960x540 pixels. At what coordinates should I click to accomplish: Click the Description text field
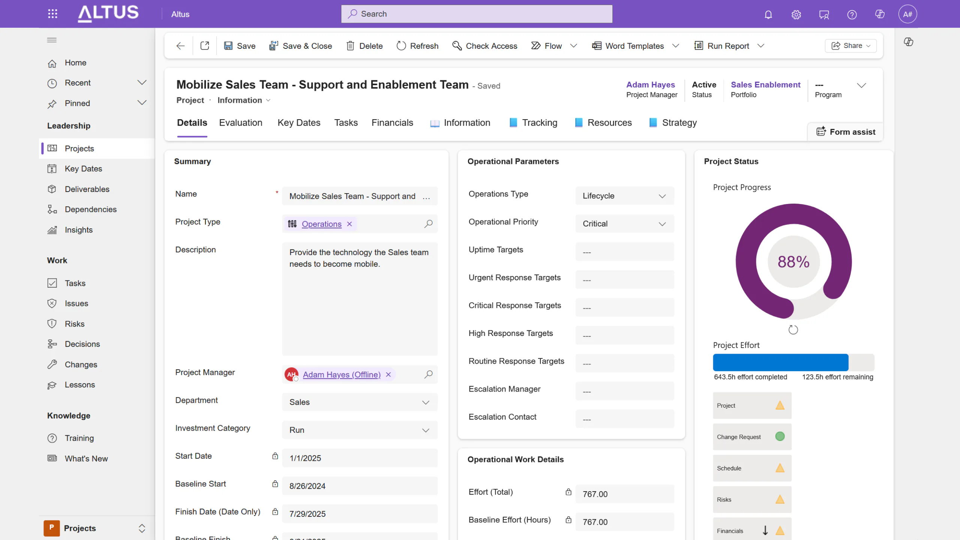[360, 299]
